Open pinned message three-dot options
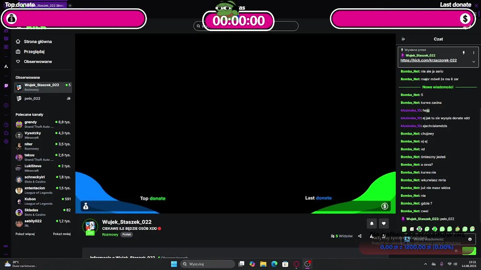 click(473, 53)
